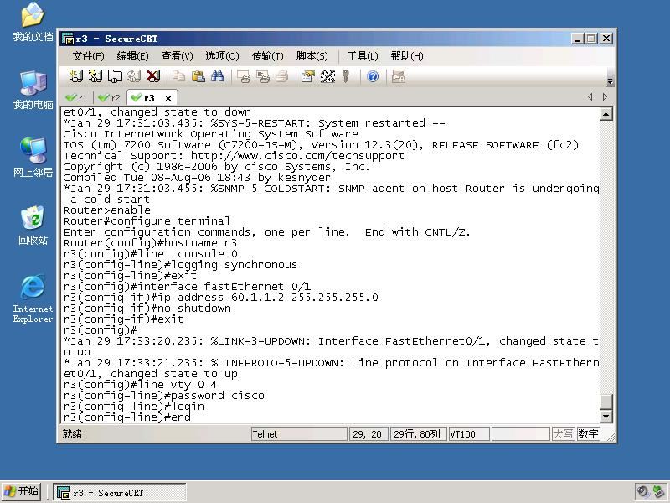
Task: Click the cisco.com/techsupport URL text
Action: [297, 156]
